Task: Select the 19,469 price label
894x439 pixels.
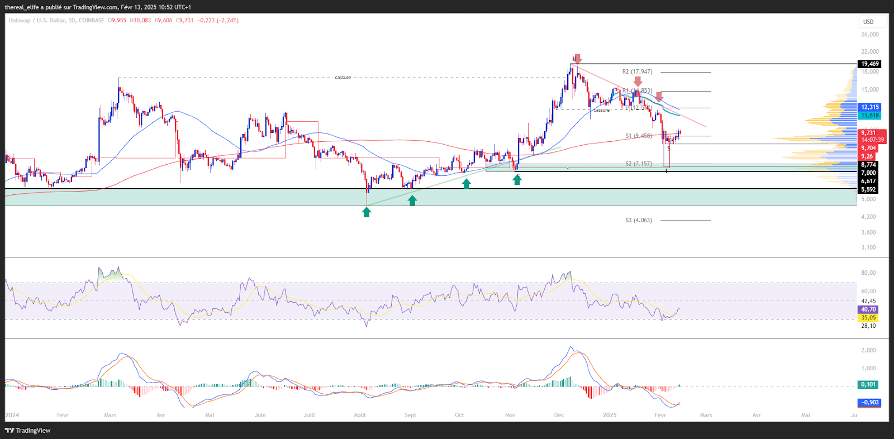Action: pos(869,64)
